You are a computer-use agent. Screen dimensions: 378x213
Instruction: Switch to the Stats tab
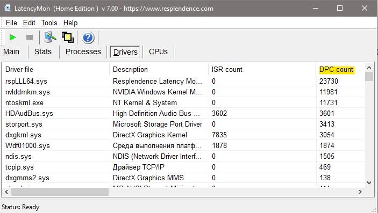point(43,52)
